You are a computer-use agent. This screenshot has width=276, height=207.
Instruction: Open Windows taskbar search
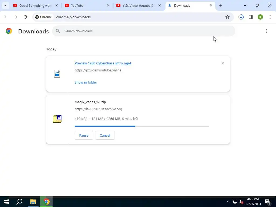click(19, 202)
